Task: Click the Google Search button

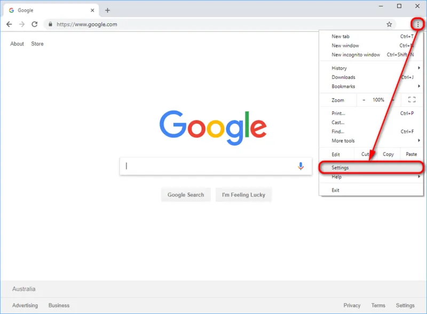Action: (x=186, y=195)
